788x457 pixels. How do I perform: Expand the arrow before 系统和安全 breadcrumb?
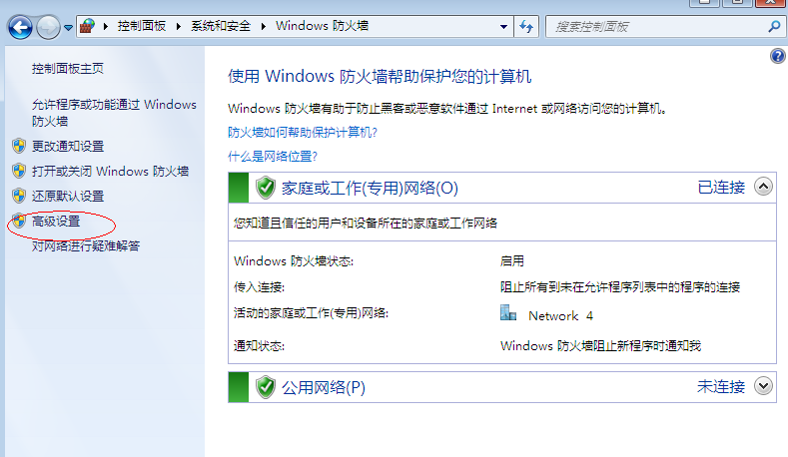pos(179,27)
